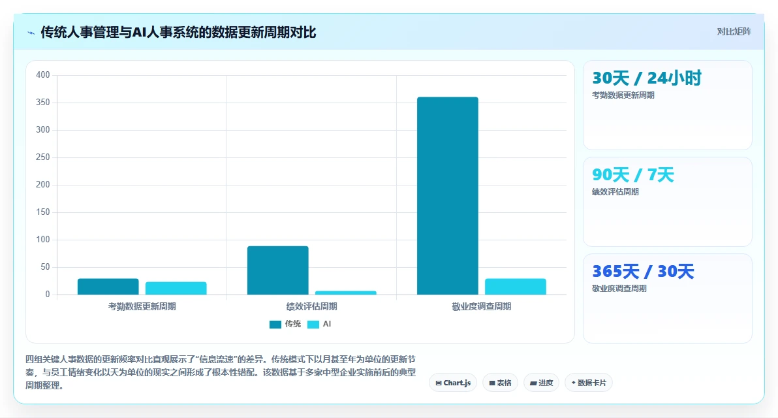778x418 pixels.
Task: Click the 150 y-axis tick label
Action: tap(43, 212)
